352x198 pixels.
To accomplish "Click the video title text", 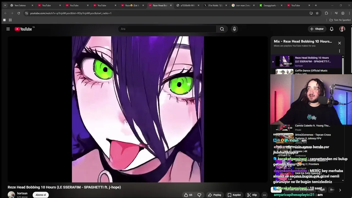I will click(x=64, y=187).
